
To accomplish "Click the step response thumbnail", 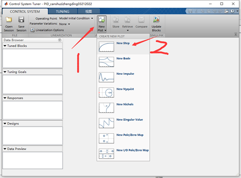I will pos(106,46).
